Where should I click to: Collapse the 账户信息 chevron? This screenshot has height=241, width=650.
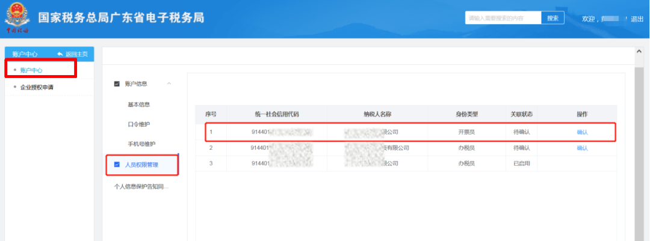click(x=169, y=84)
